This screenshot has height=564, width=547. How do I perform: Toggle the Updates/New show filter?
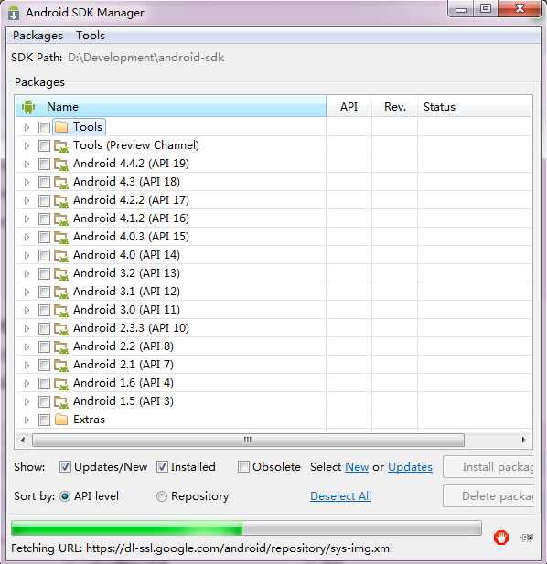tap(65, 467)
